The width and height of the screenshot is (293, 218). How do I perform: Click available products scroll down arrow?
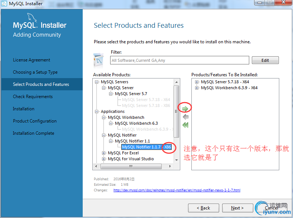click(x=177, y=160)
